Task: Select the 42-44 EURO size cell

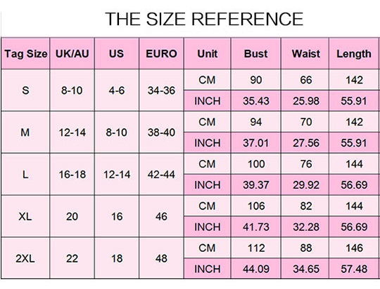Action: click(x=161, y=174)
